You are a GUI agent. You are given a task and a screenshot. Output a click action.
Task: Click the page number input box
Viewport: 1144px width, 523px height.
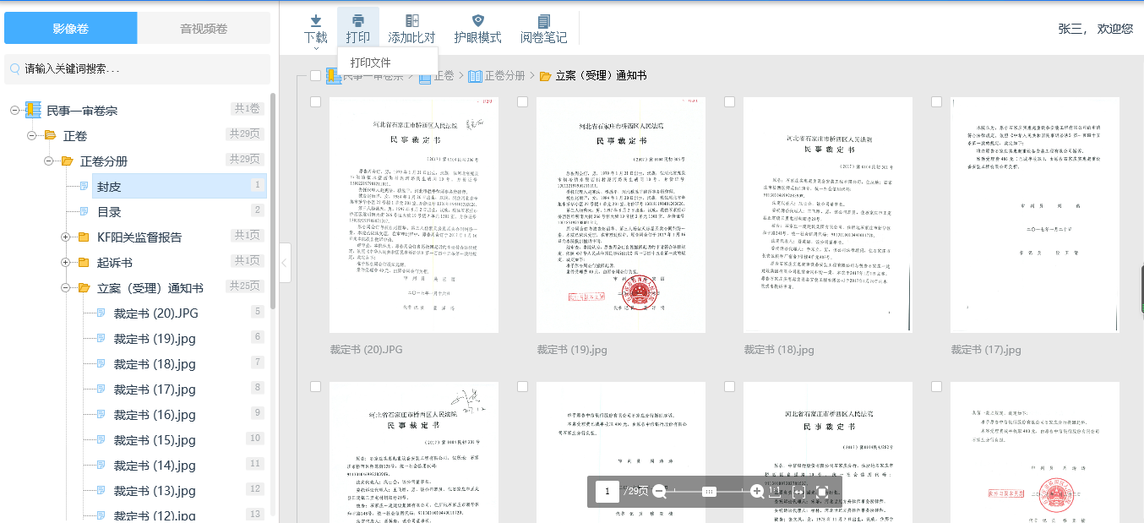point(607,491)
